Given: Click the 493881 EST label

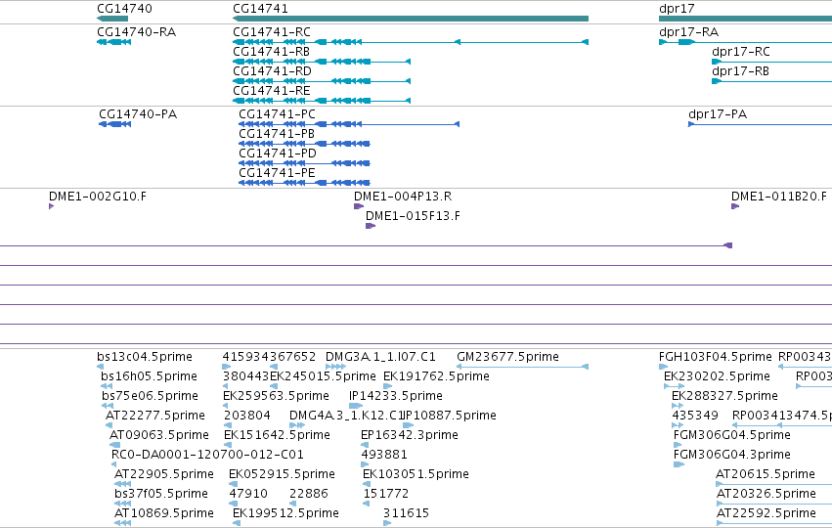Looking at the screenshot, I should (x=384, y=455).
